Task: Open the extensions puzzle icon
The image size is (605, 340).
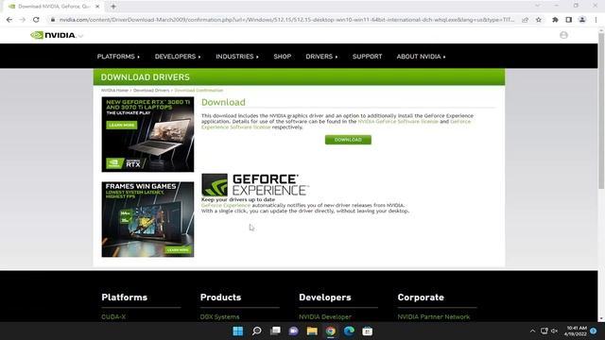Action: click(555, 20)
